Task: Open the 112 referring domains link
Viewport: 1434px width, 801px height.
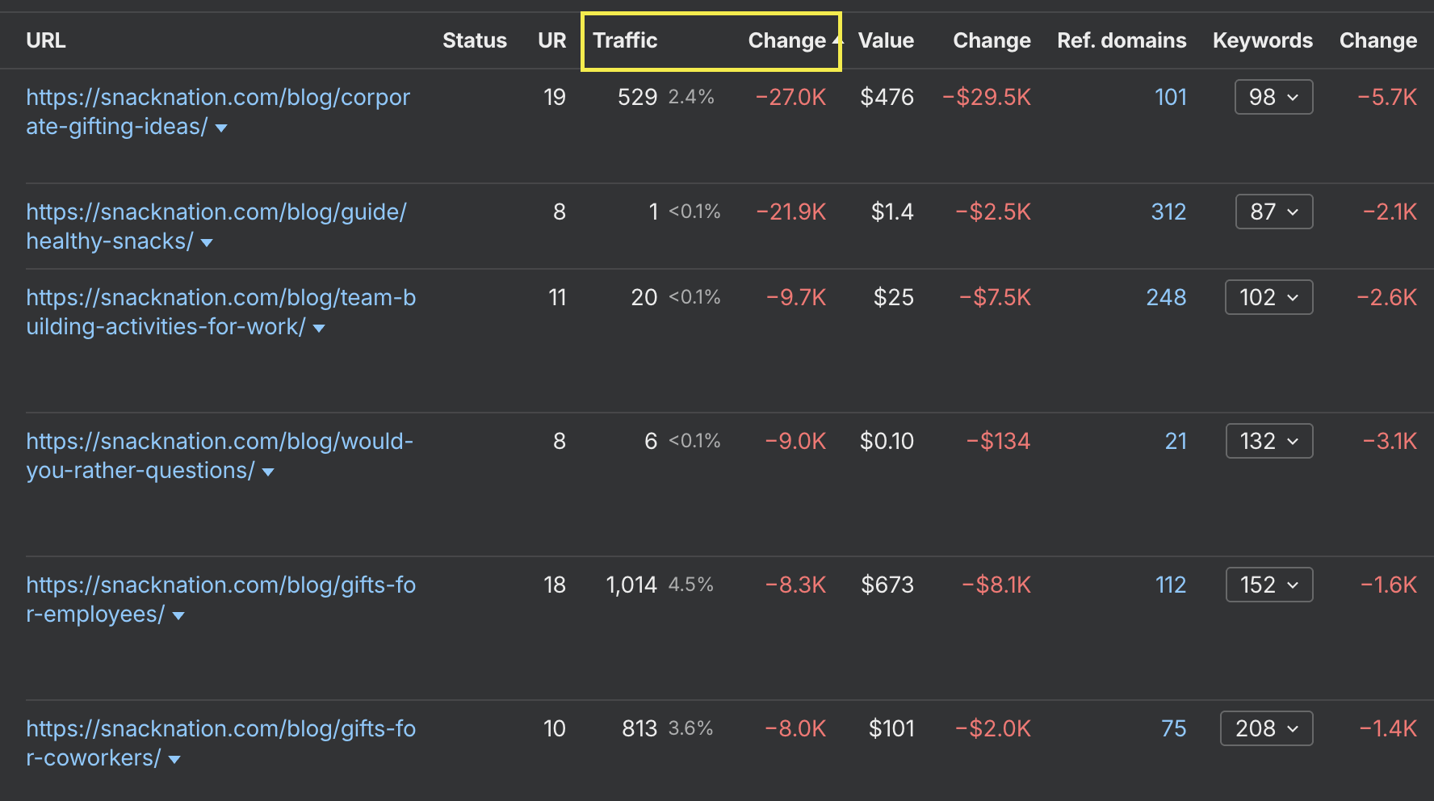Action: point(1171,585)
